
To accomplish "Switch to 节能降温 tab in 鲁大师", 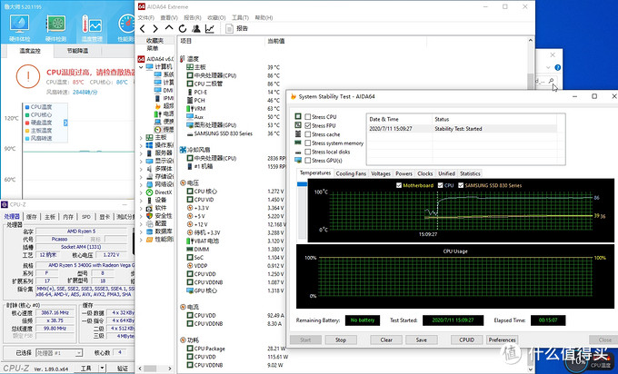I will click(x=77, y=51).
